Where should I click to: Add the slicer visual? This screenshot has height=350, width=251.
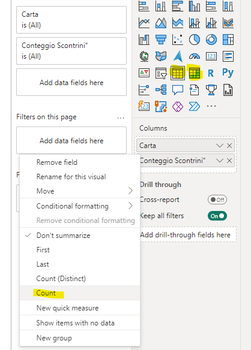[x=161, y=73]
